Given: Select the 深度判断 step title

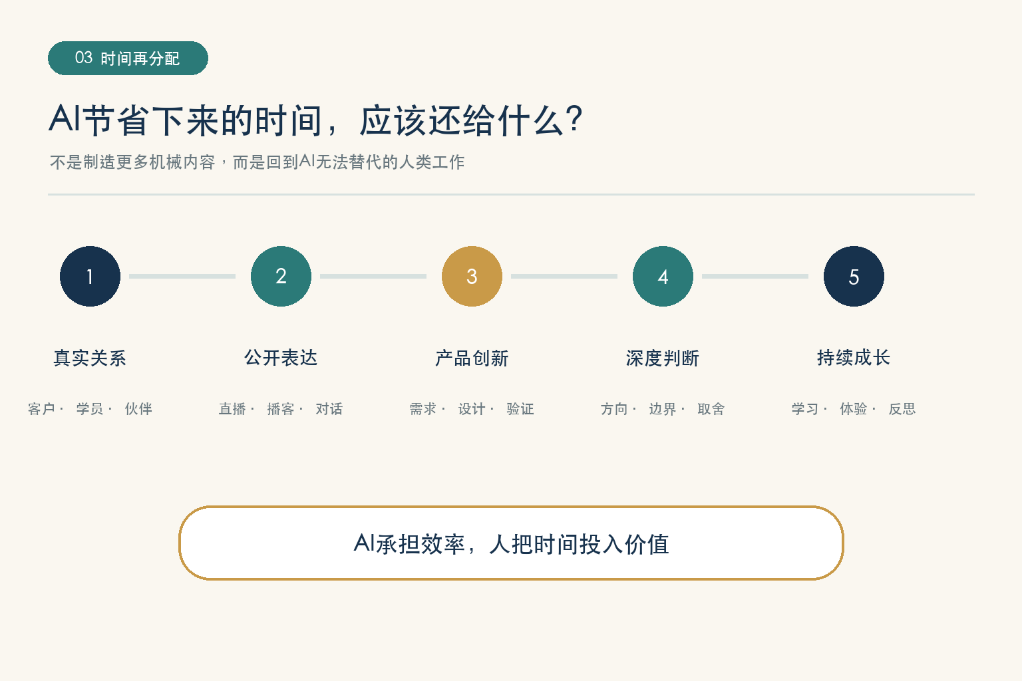Looking at the screenshot, I should click(663, 358).
